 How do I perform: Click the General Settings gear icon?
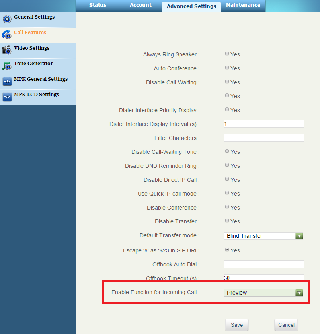pyautogui.click(x=7, y=19)
